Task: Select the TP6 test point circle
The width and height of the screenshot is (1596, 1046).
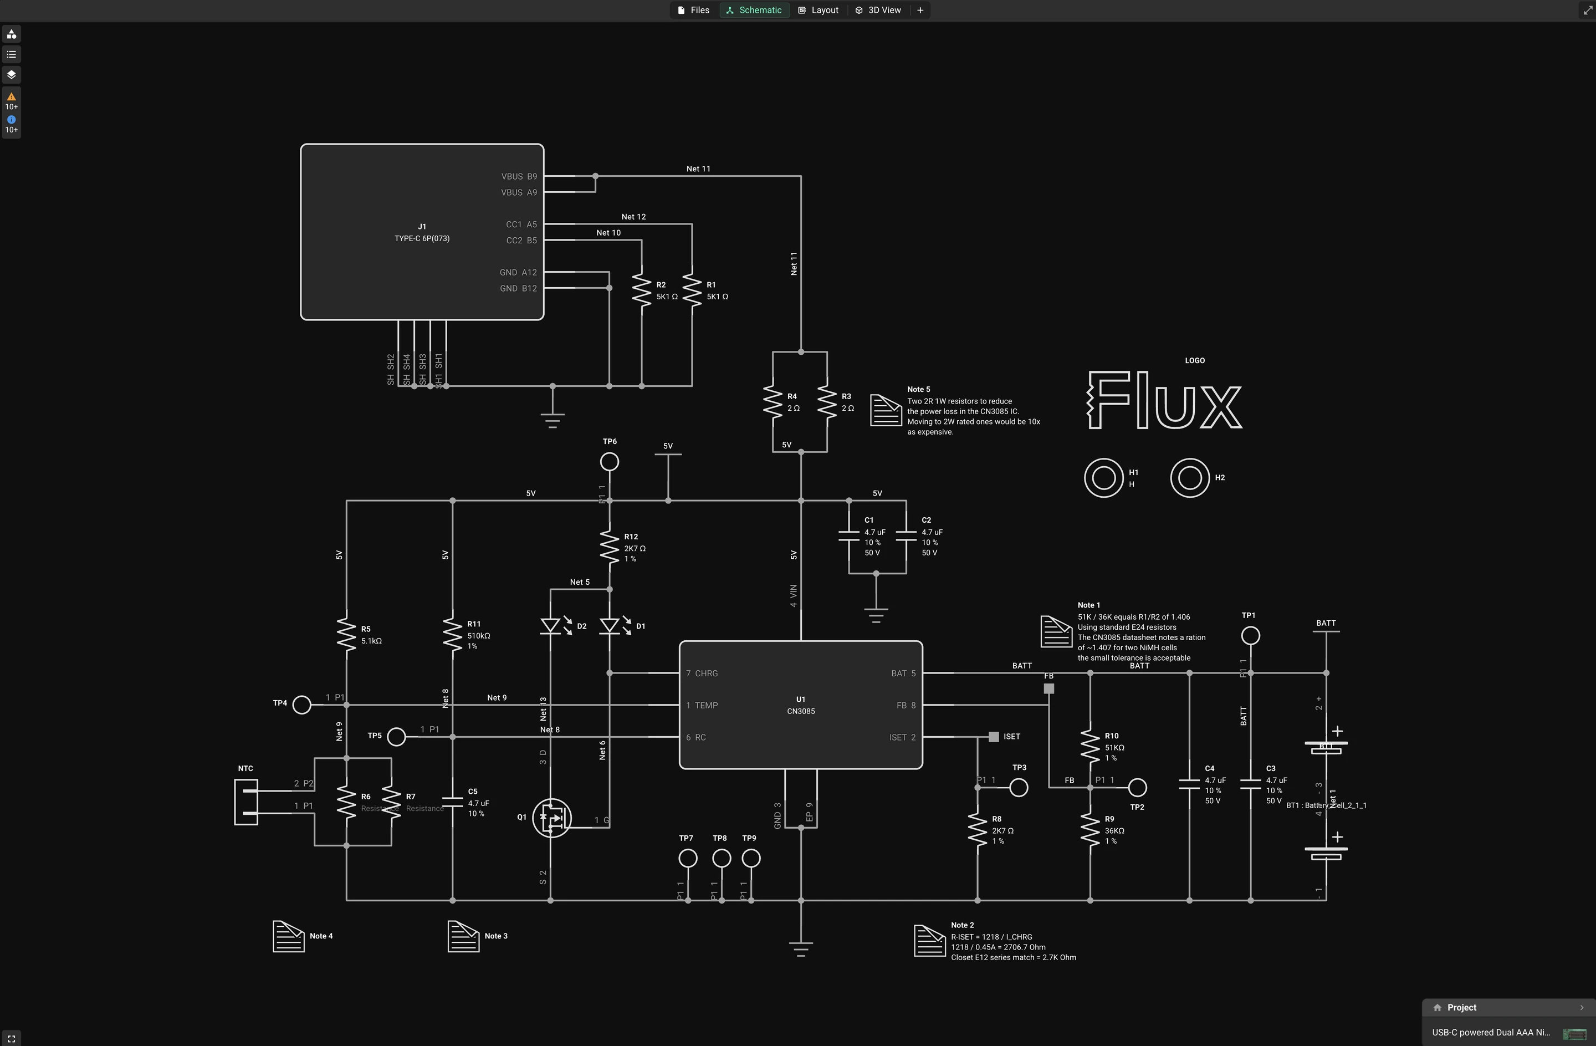Action: click(610, 462)
